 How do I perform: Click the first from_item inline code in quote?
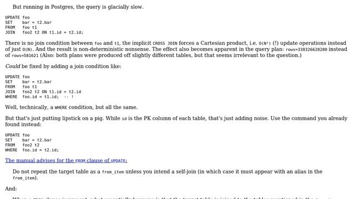(113, 172)
